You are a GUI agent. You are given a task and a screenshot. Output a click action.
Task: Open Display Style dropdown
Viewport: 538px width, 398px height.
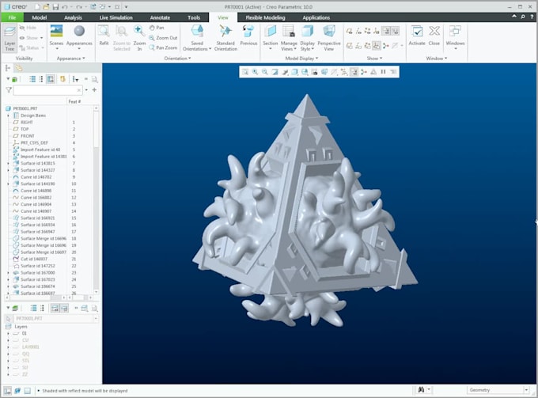307,38
